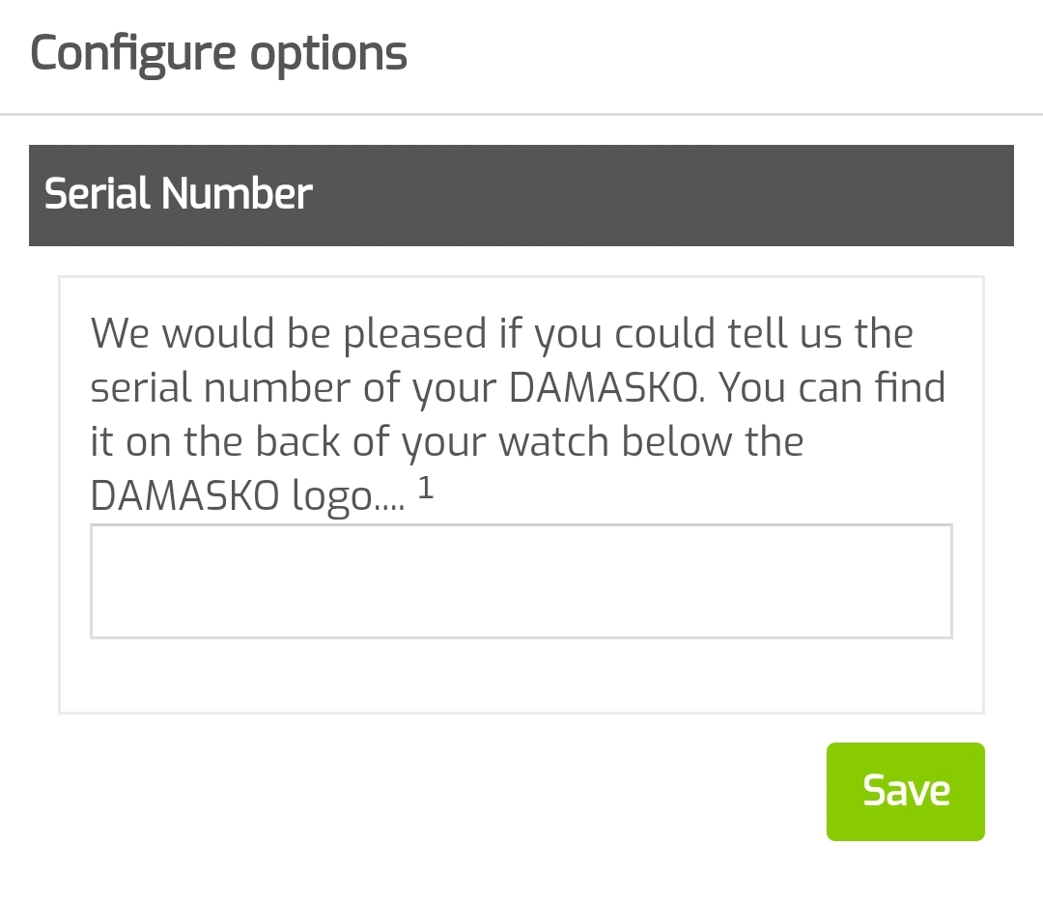Click inside the blank field under description
Screen dimensions: 1043x900
[521, 581]
